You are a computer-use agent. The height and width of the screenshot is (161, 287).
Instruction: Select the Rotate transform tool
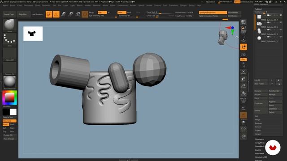(78, 14)
